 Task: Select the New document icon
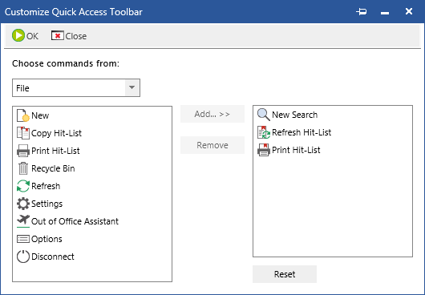coord(23,115)
